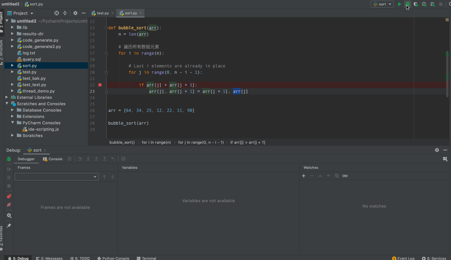Viewport: 451px width, 260px height.
Task: Run sort with coverage
Action: 416,4
